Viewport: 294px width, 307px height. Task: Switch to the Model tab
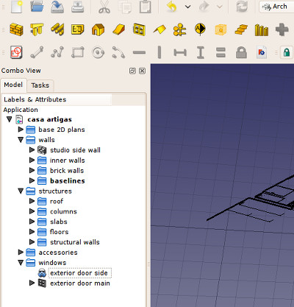13,85
